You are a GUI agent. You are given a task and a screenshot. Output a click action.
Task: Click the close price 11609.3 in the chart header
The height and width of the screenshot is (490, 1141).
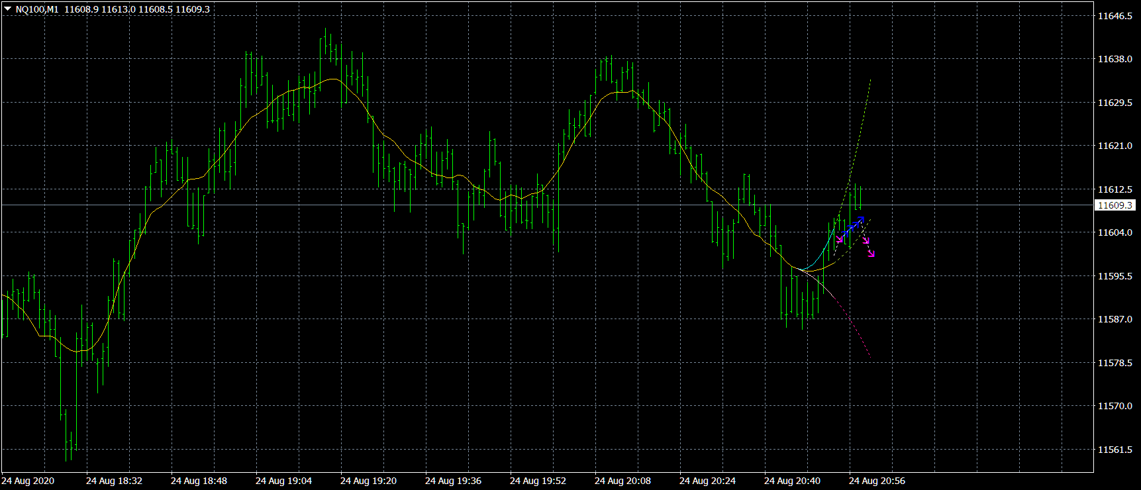click(192, 9)
